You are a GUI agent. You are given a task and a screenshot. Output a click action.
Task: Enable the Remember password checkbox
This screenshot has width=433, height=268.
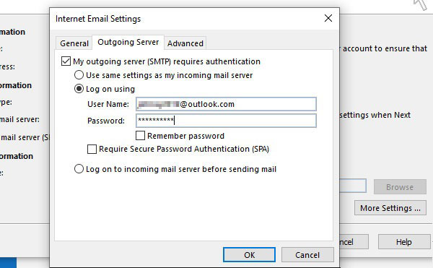point(140,136)
